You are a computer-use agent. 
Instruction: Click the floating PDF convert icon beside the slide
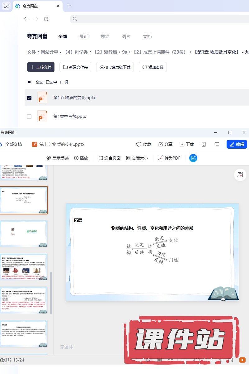tap(240, 175)
